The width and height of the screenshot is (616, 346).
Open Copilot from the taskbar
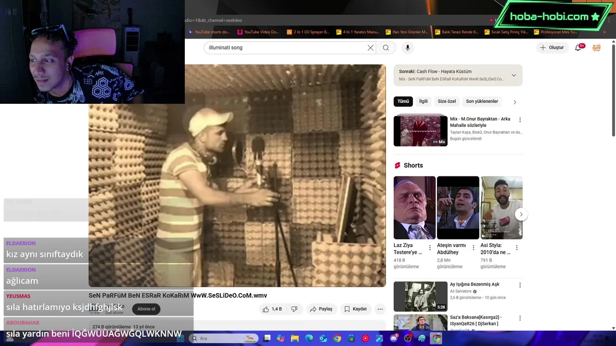(x=281, y=338)
